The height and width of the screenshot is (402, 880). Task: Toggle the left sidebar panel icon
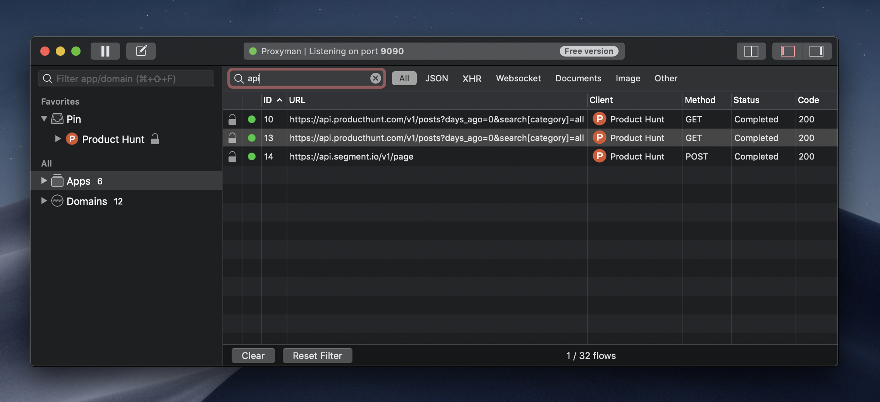pos(787,51)
